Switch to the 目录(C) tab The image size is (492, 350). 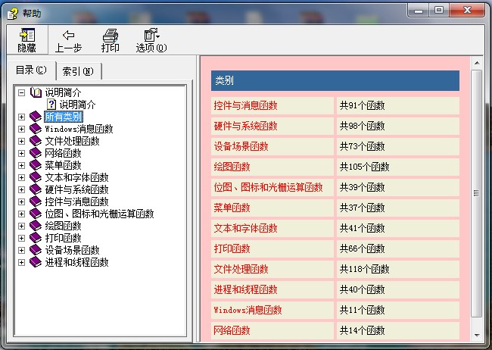click(31, 70)
